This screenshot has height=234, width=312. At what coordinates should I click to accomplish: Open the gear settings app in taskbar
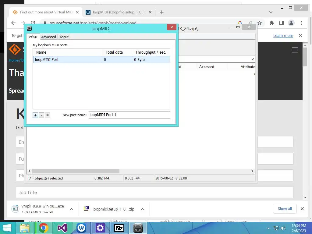coord(100,228)
